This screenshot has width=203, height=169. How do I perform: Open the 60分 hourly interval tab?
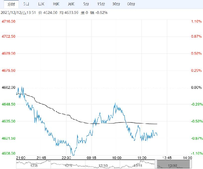(131, 4)
